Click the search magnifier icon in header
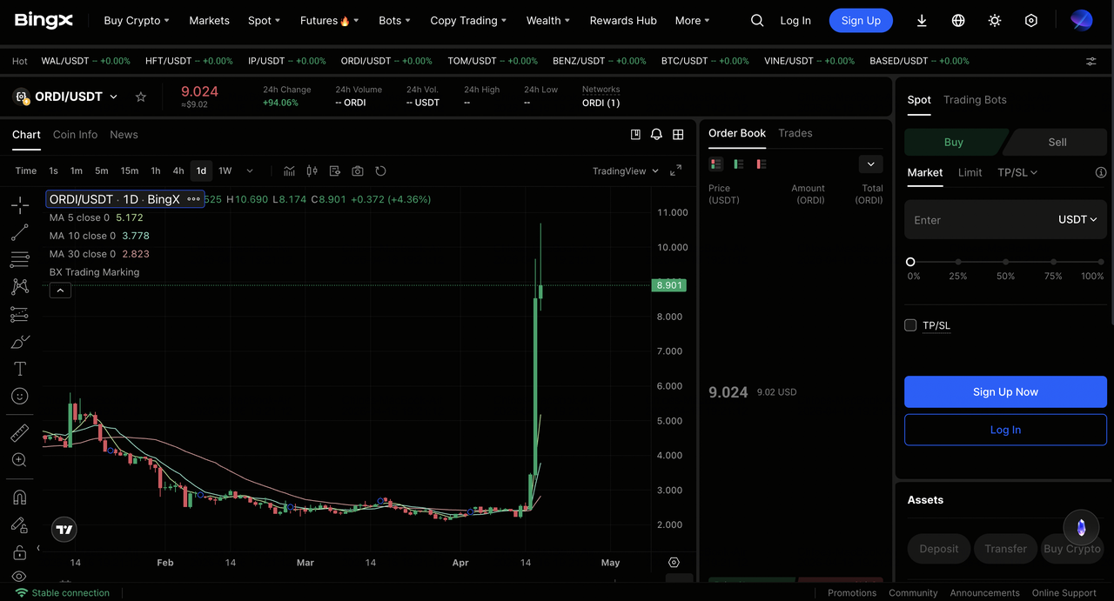The image size is (1114, 601). click(x=757, y=21)
